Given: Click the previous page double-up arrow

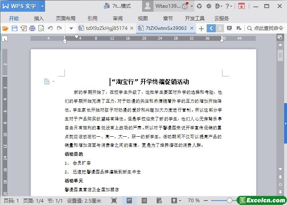Looking at the screenshot, I should pos(280,177).
